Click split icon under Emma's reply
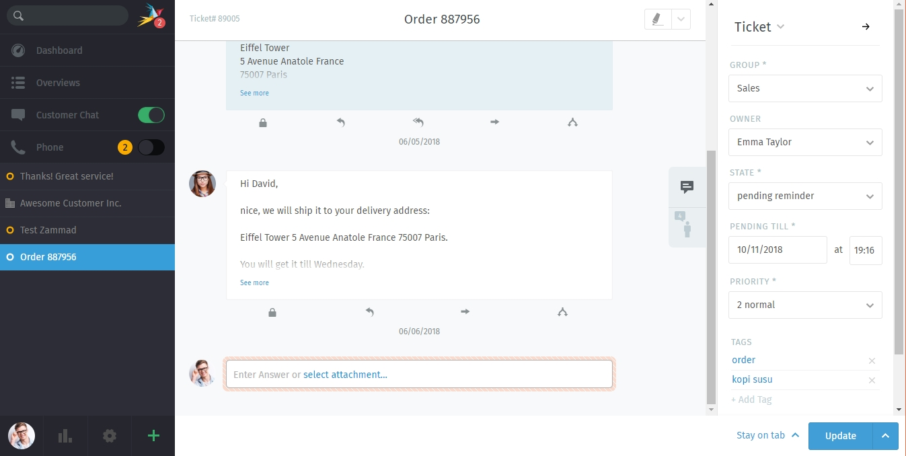Screen dimensions: 906x456 (562, 312)
